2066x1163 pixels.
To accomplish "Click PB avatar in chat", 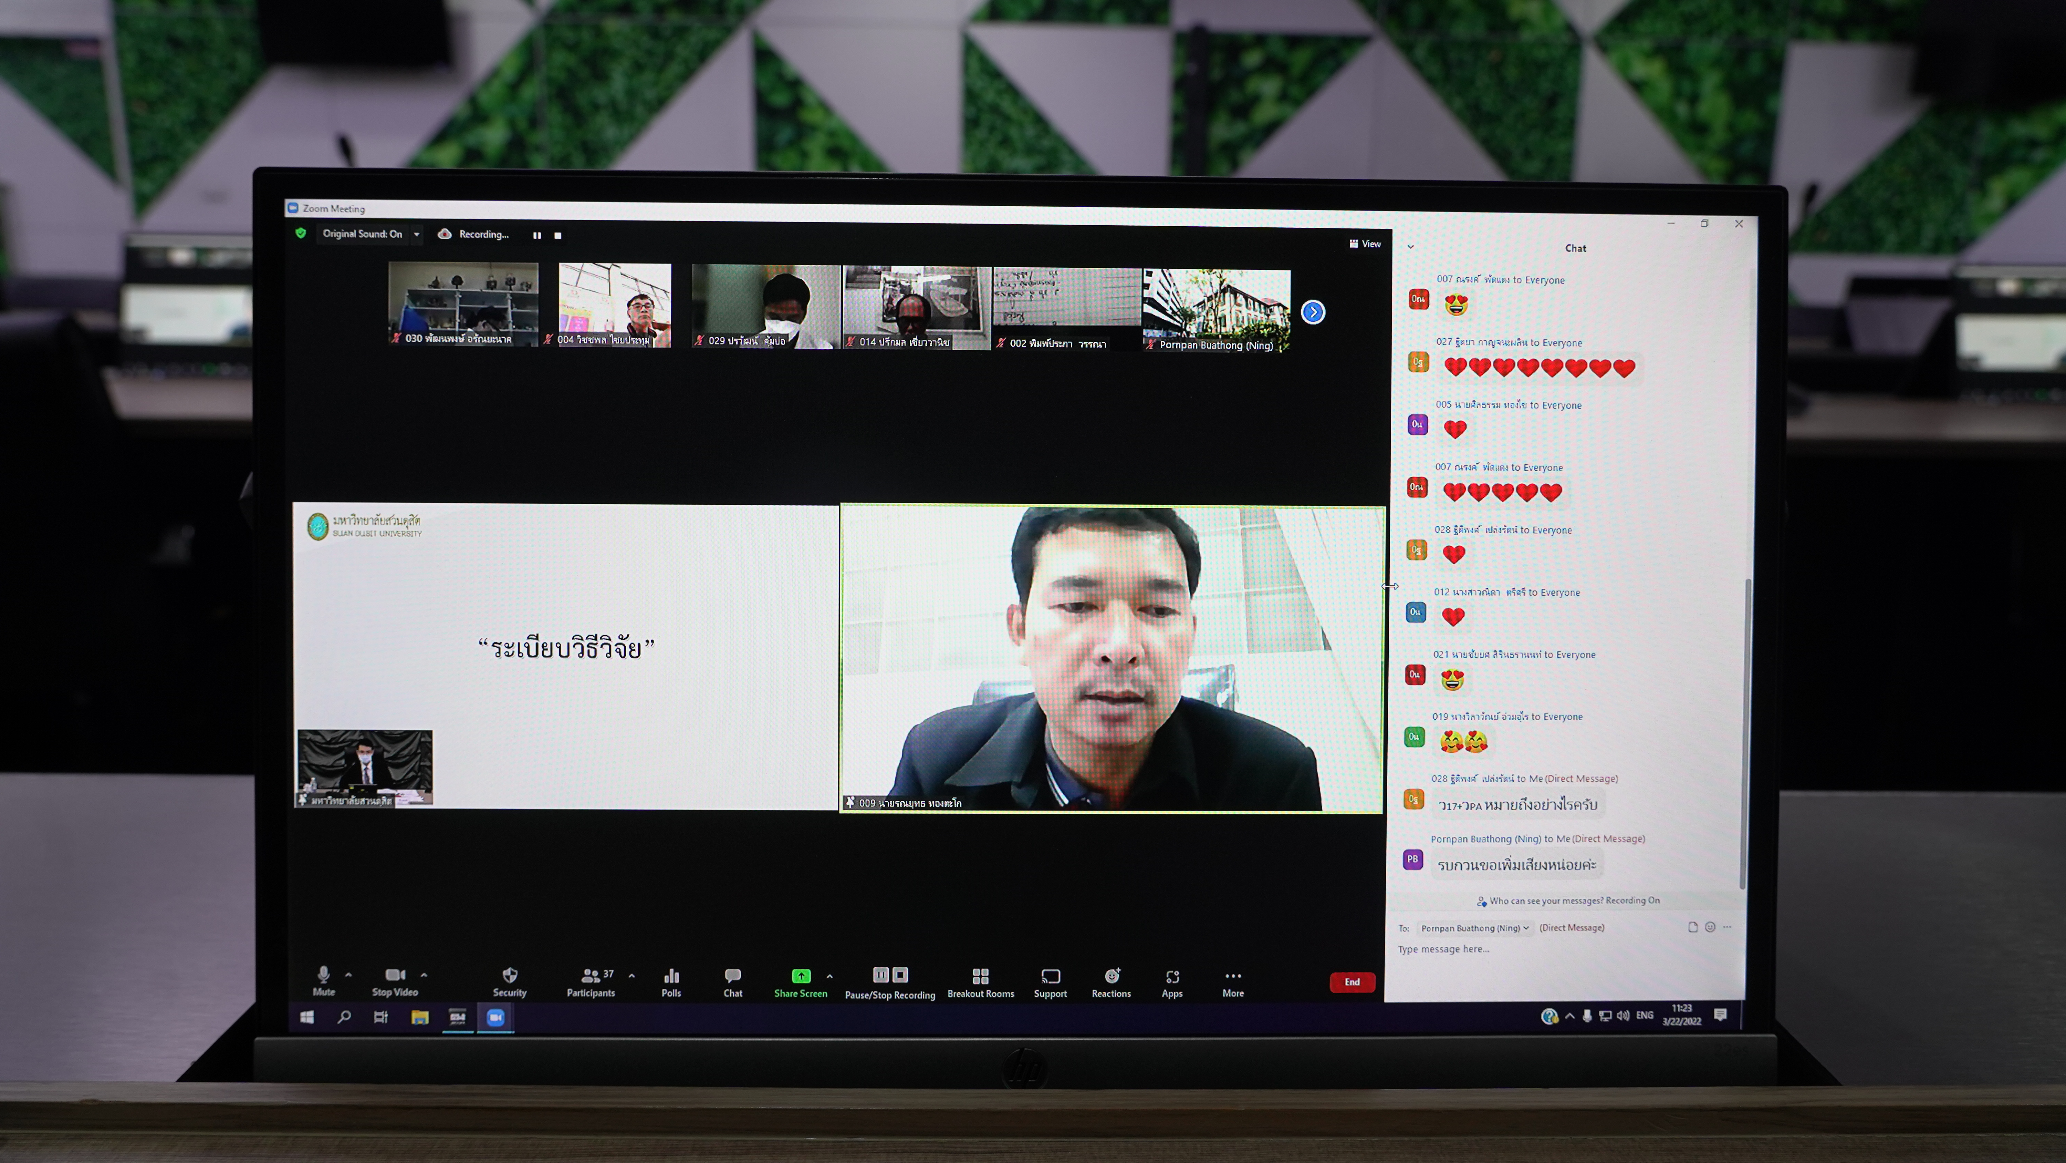I will coord(1412,860).
